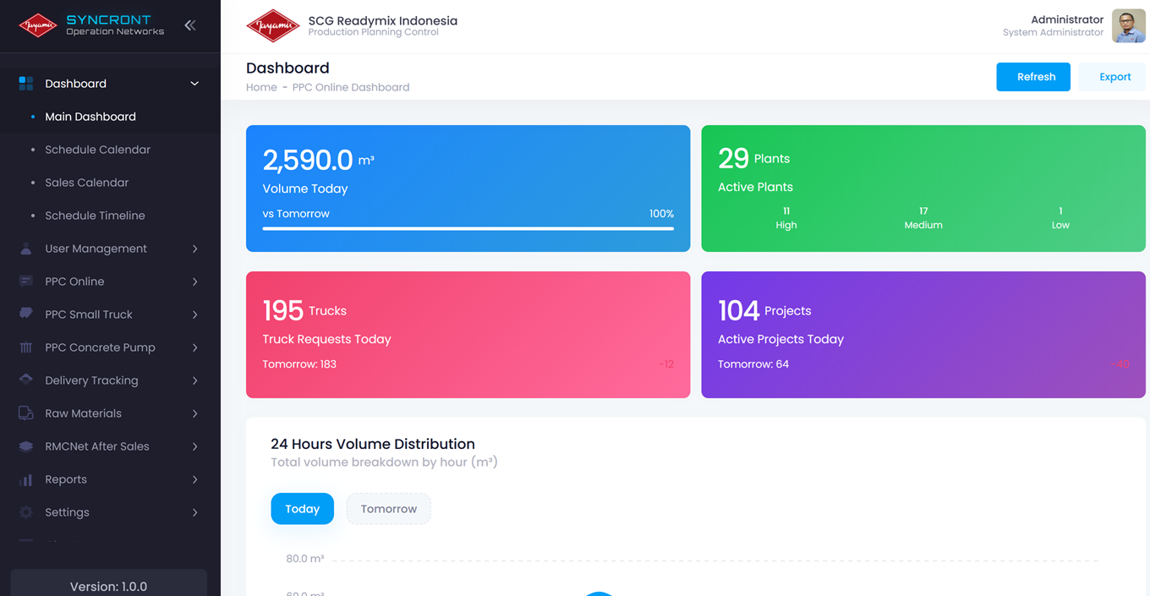Open Sales Calendar menu item

tap(86, 183)
